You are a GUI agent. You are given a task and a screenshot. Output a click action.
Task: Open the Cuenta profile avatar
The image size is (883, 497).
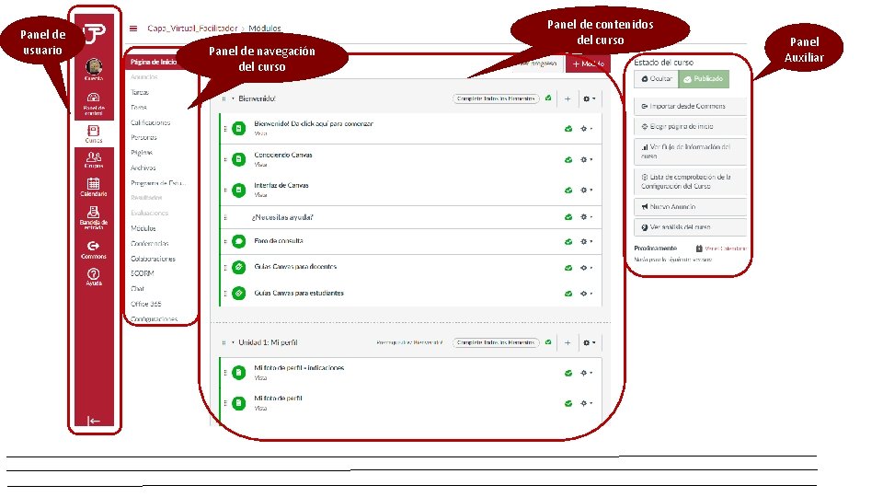(94, 66)
